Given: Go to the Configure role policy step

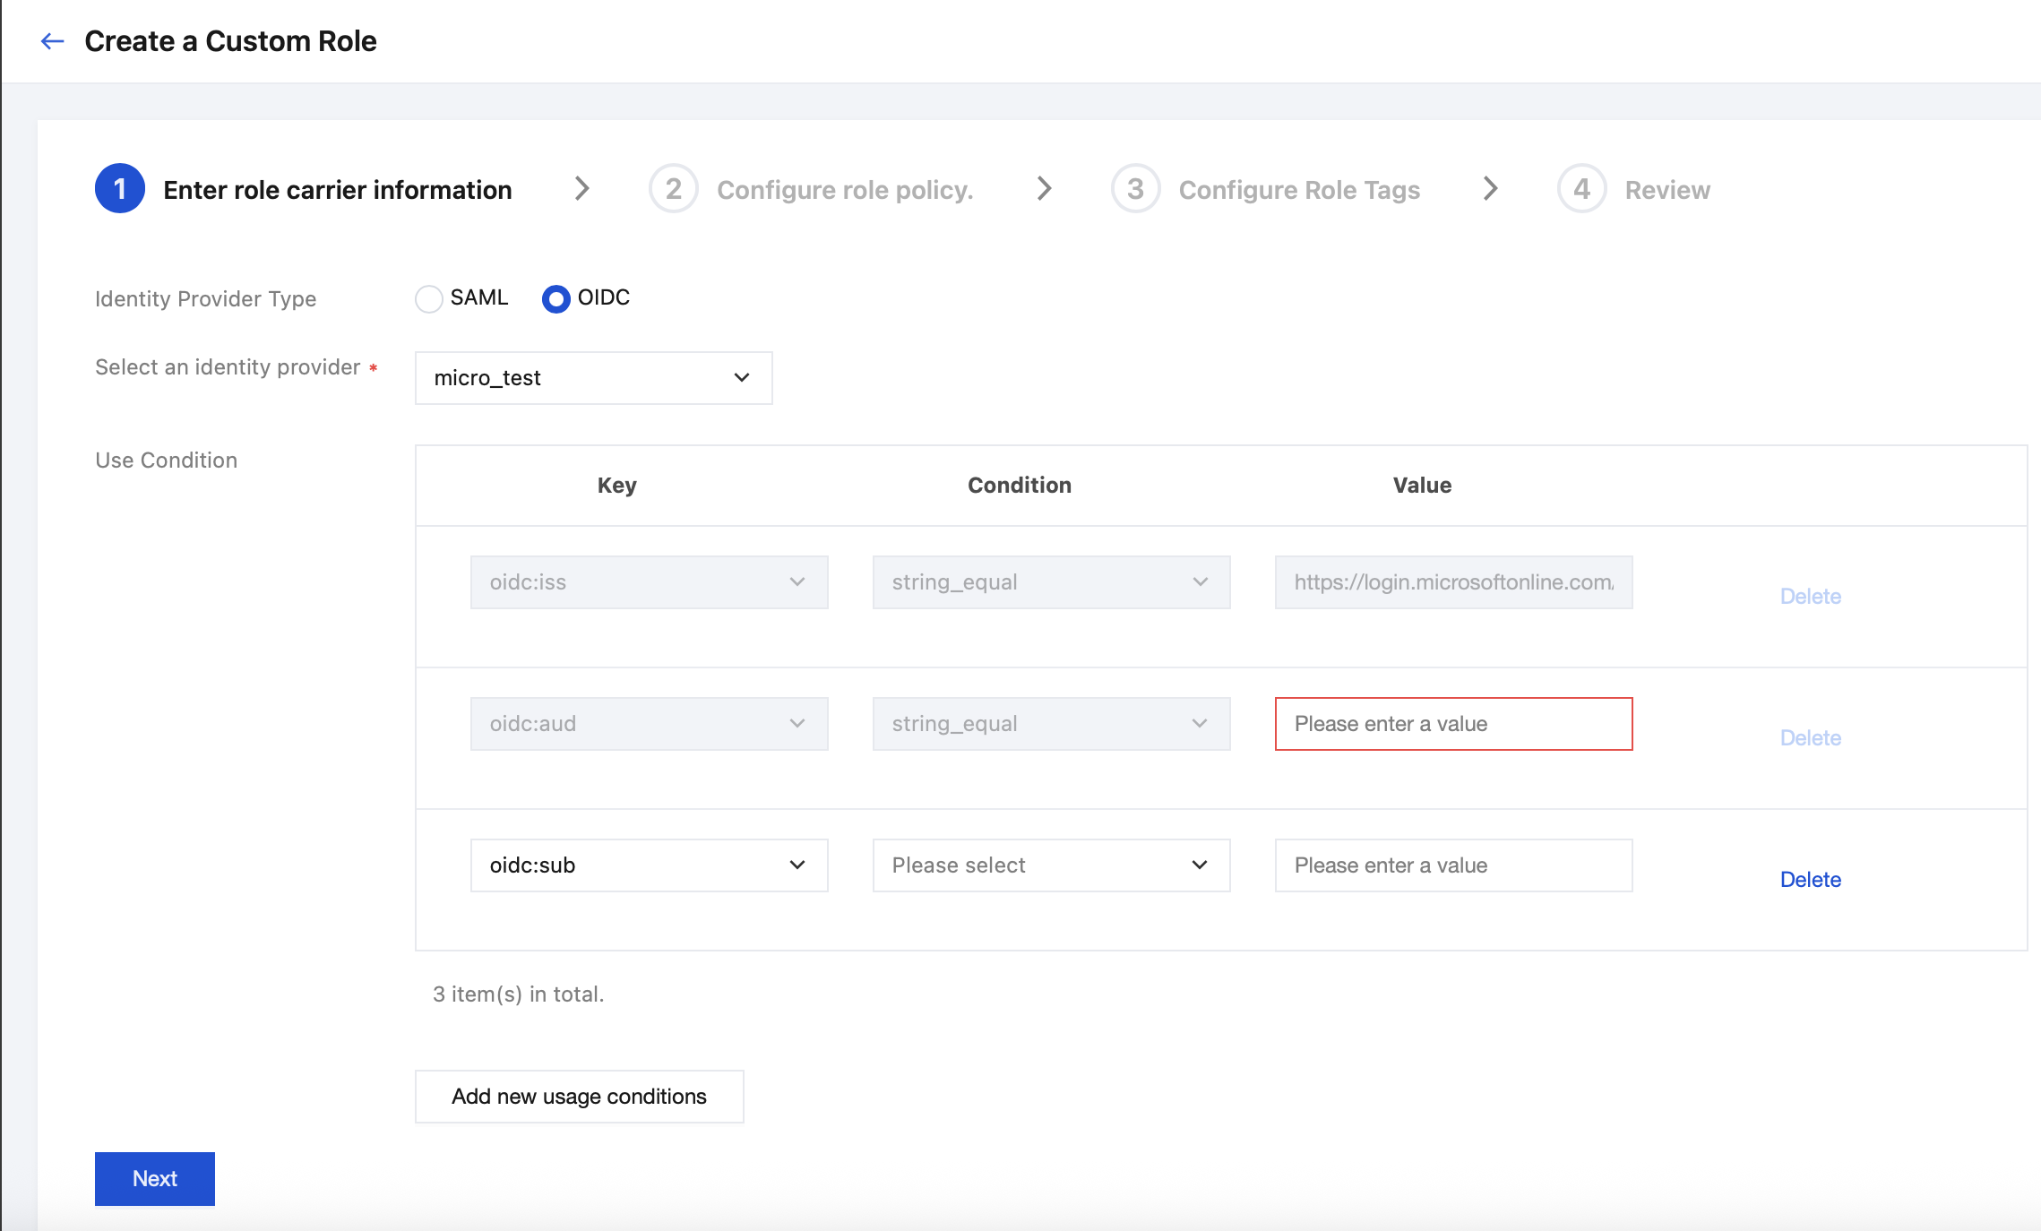Looking at the screenshot, I should [844, 190].
